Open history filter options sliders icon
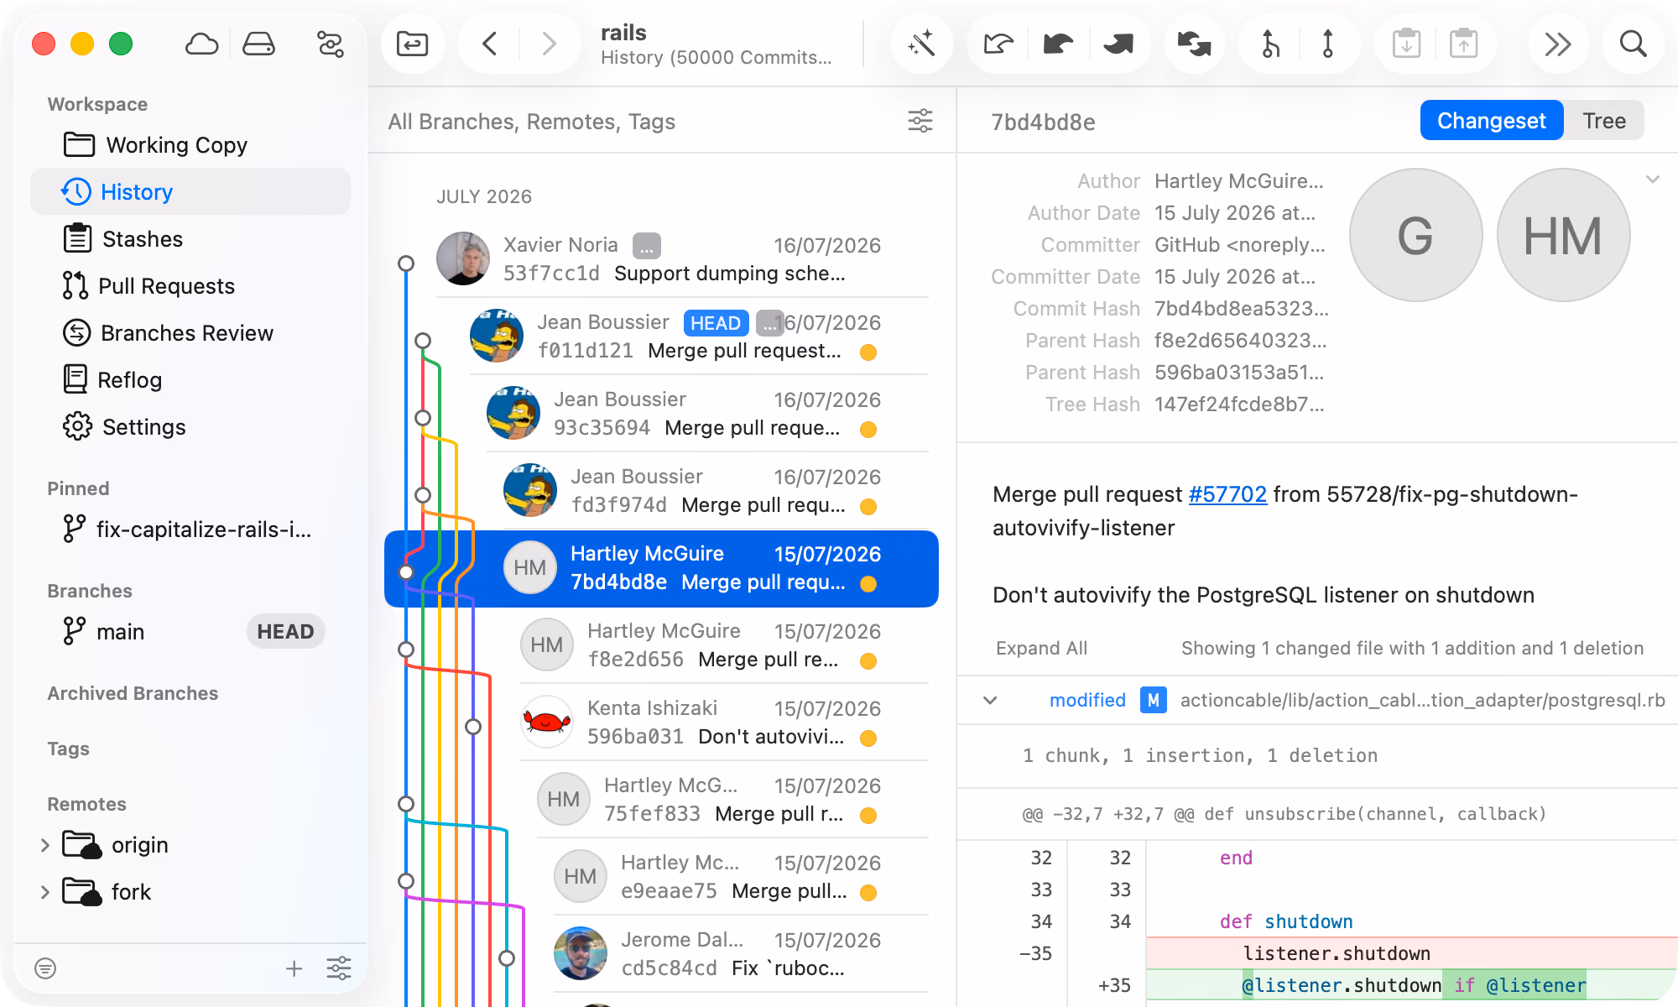Viewport: 1678px width, 1007px height. click(x=920, y=121)
